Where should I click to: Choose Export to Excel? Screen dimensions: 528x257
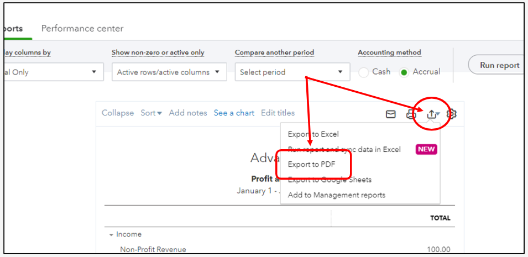[x=313, y=134]
